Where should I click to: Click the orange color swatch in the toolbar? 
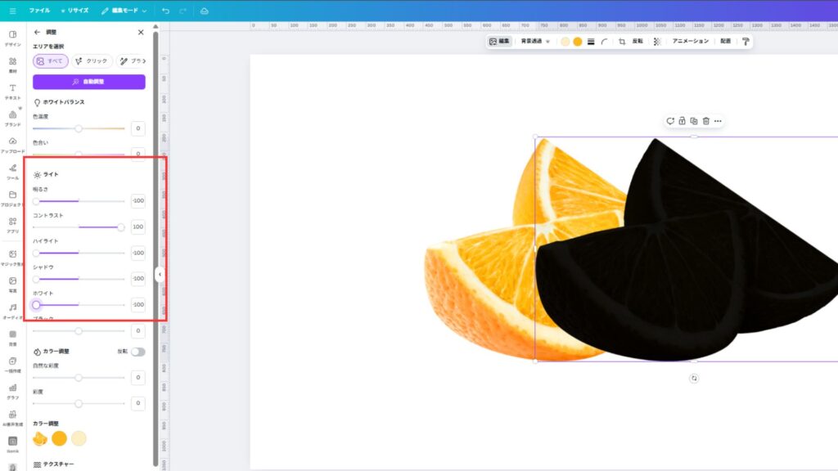(578, 41)
